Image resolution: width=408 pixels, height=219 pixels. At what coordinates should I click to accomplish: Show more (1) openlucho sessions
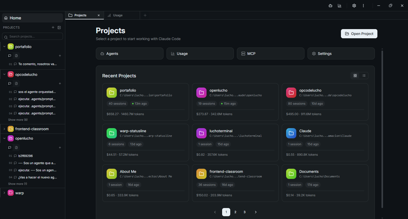tap(18, 184)
